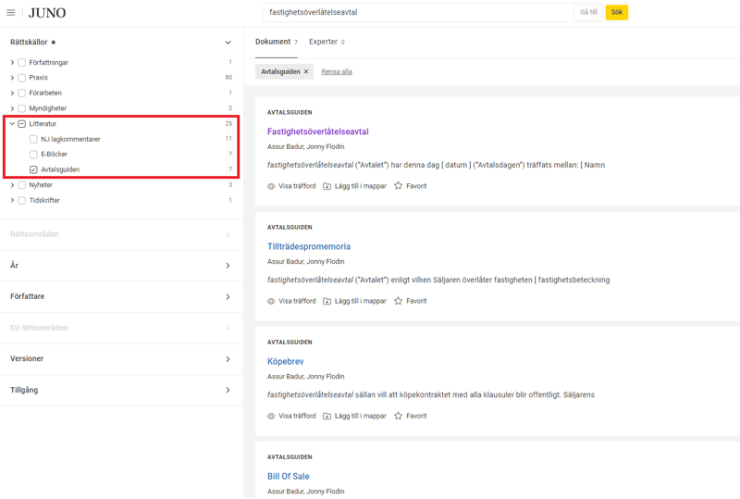Click the eye icon under Köpebrev result
The width and height of the screenshot is (740, 499).
click(271, 416)
